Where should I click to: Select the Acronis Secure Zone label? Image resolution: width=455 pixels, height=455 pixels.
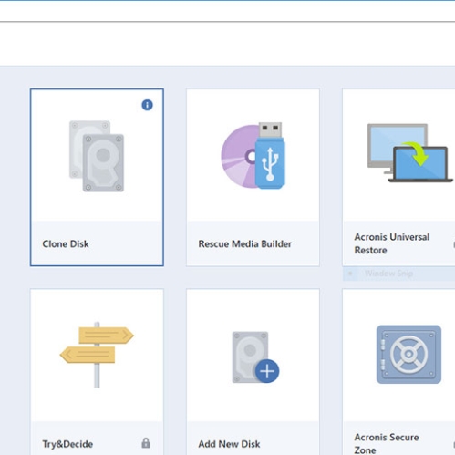coord(387,443)
